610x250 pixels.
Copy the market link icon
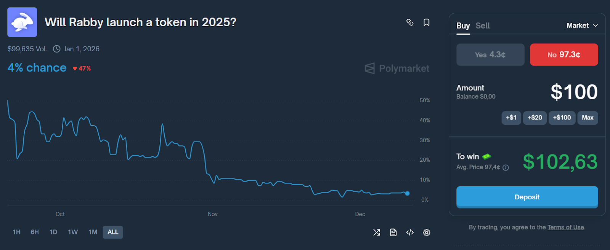(410, 22)
